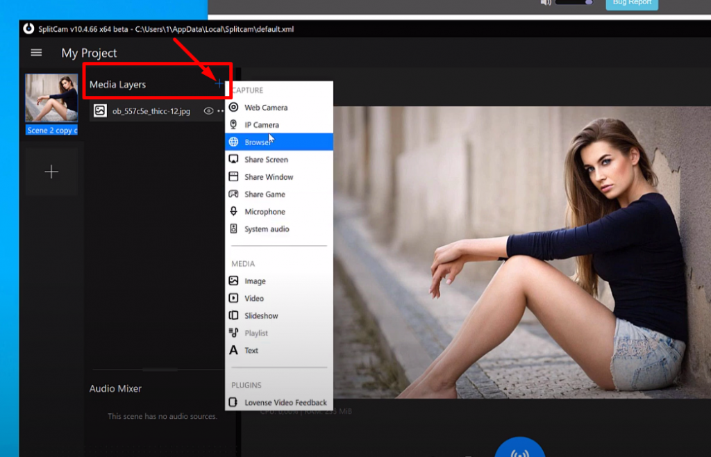The width and height of the screenshot is (711, 457).
Task: Choose Share Game option
Action: tap(279, 194)
